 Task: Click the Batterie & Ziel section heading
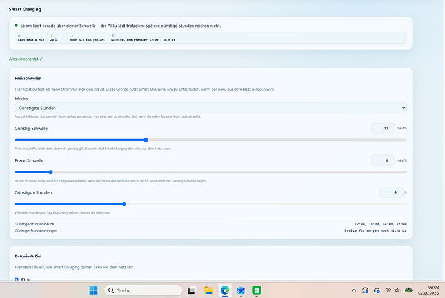[28, 256]
